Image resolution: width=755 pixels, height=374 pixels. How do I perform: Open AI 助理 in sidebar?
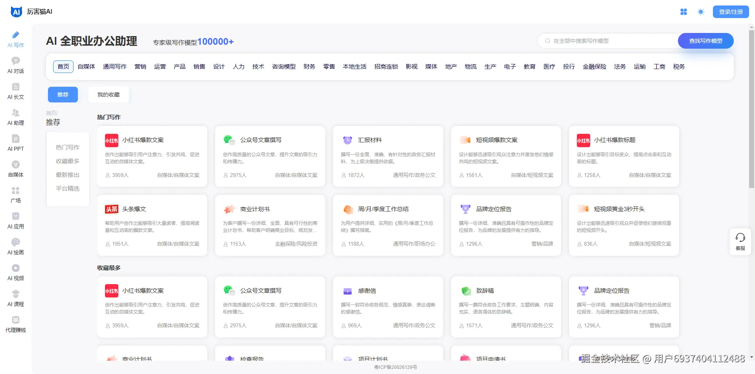pyautogui.click(x=16, y=117)
